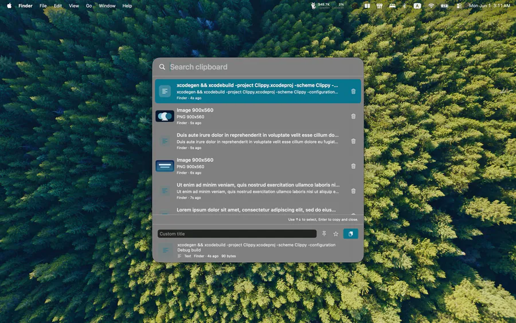This screenshot has width=516, height=323.
Task: Select the xcodegen && xcodebuild clipboard entry
Action: coord(257,91)
